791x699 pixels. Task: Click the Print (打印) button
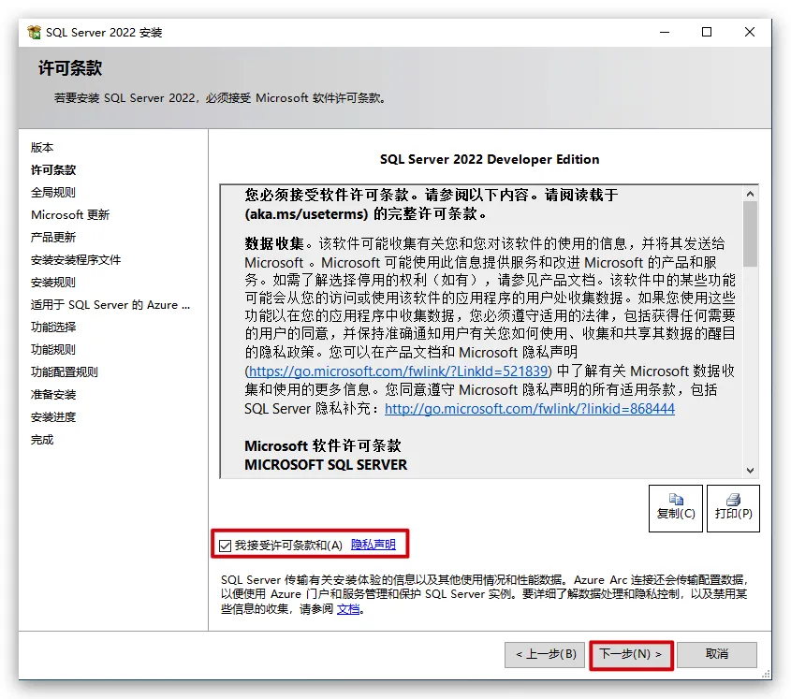733,508
